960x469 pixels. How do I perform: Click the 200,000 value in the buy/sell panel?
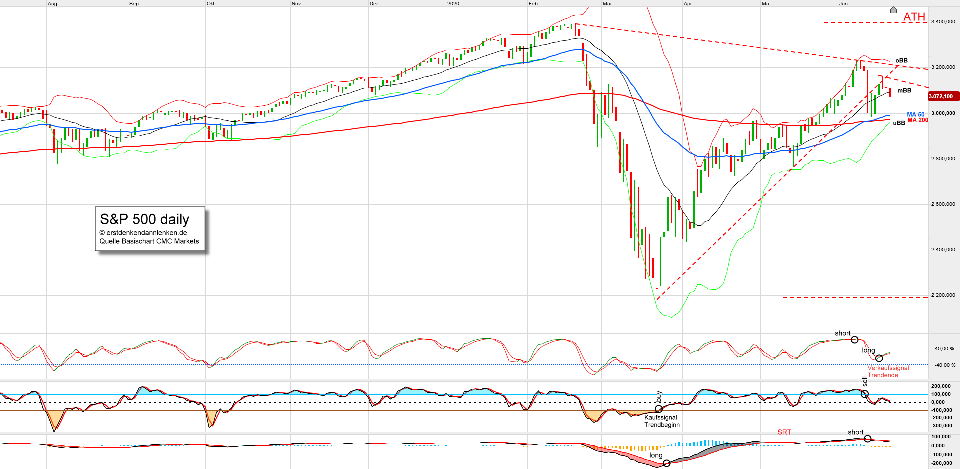(x=941, y=386)
